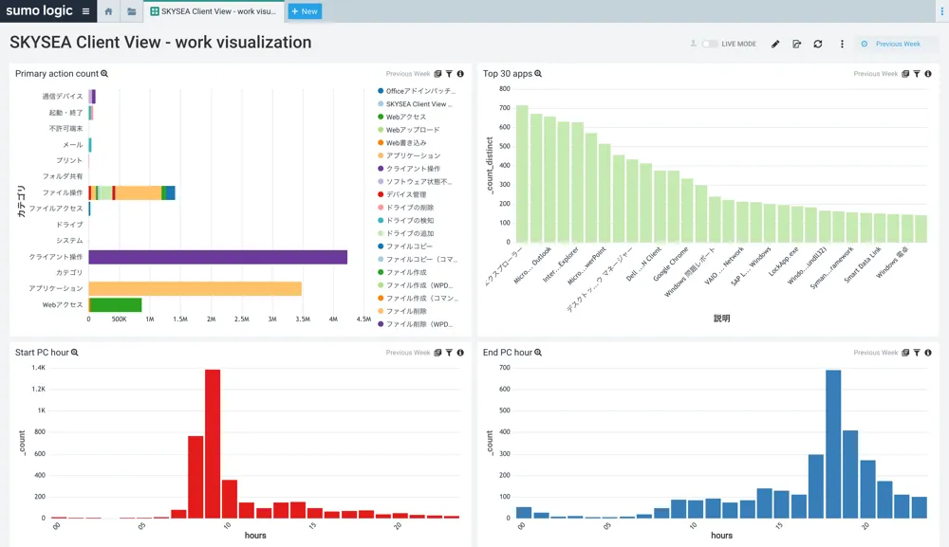The width and height of the screenshot is (949, 547).
Task: Click the green Webアクセス bar
Action: [x=116, y=304]
